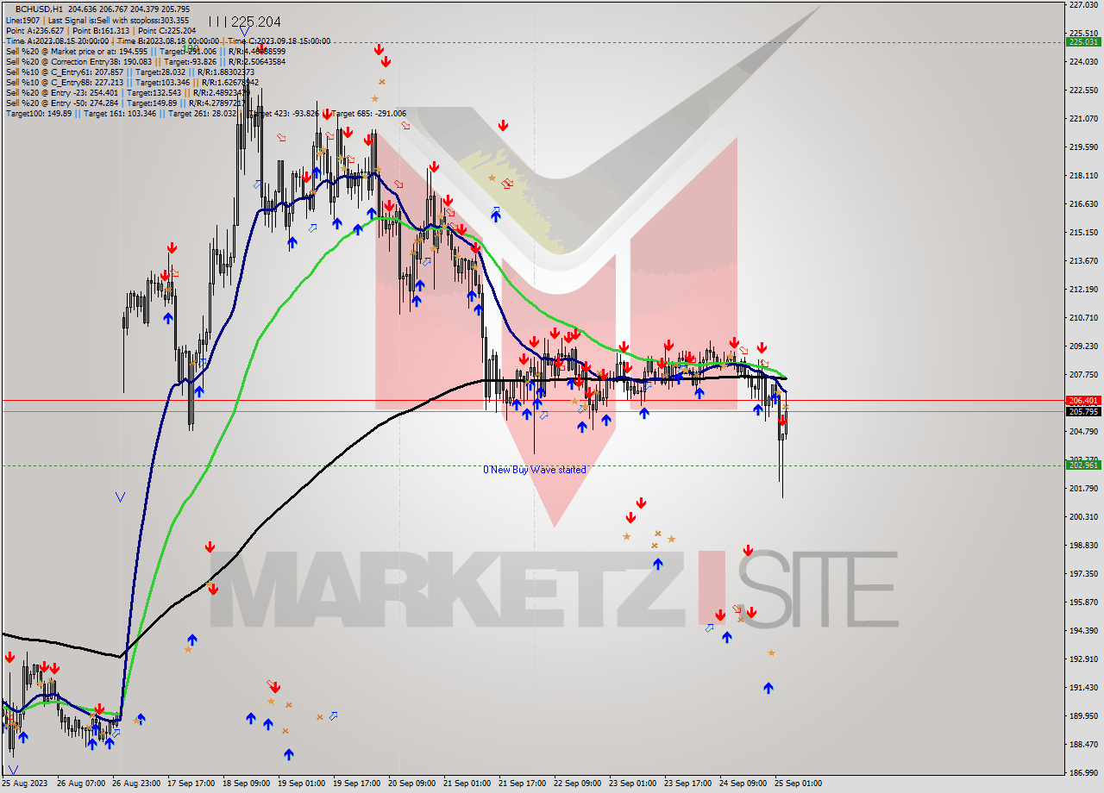Click the '0 New Buy Wave started' label
Viewport: 1104px width, 793px height.
(534, 470)
